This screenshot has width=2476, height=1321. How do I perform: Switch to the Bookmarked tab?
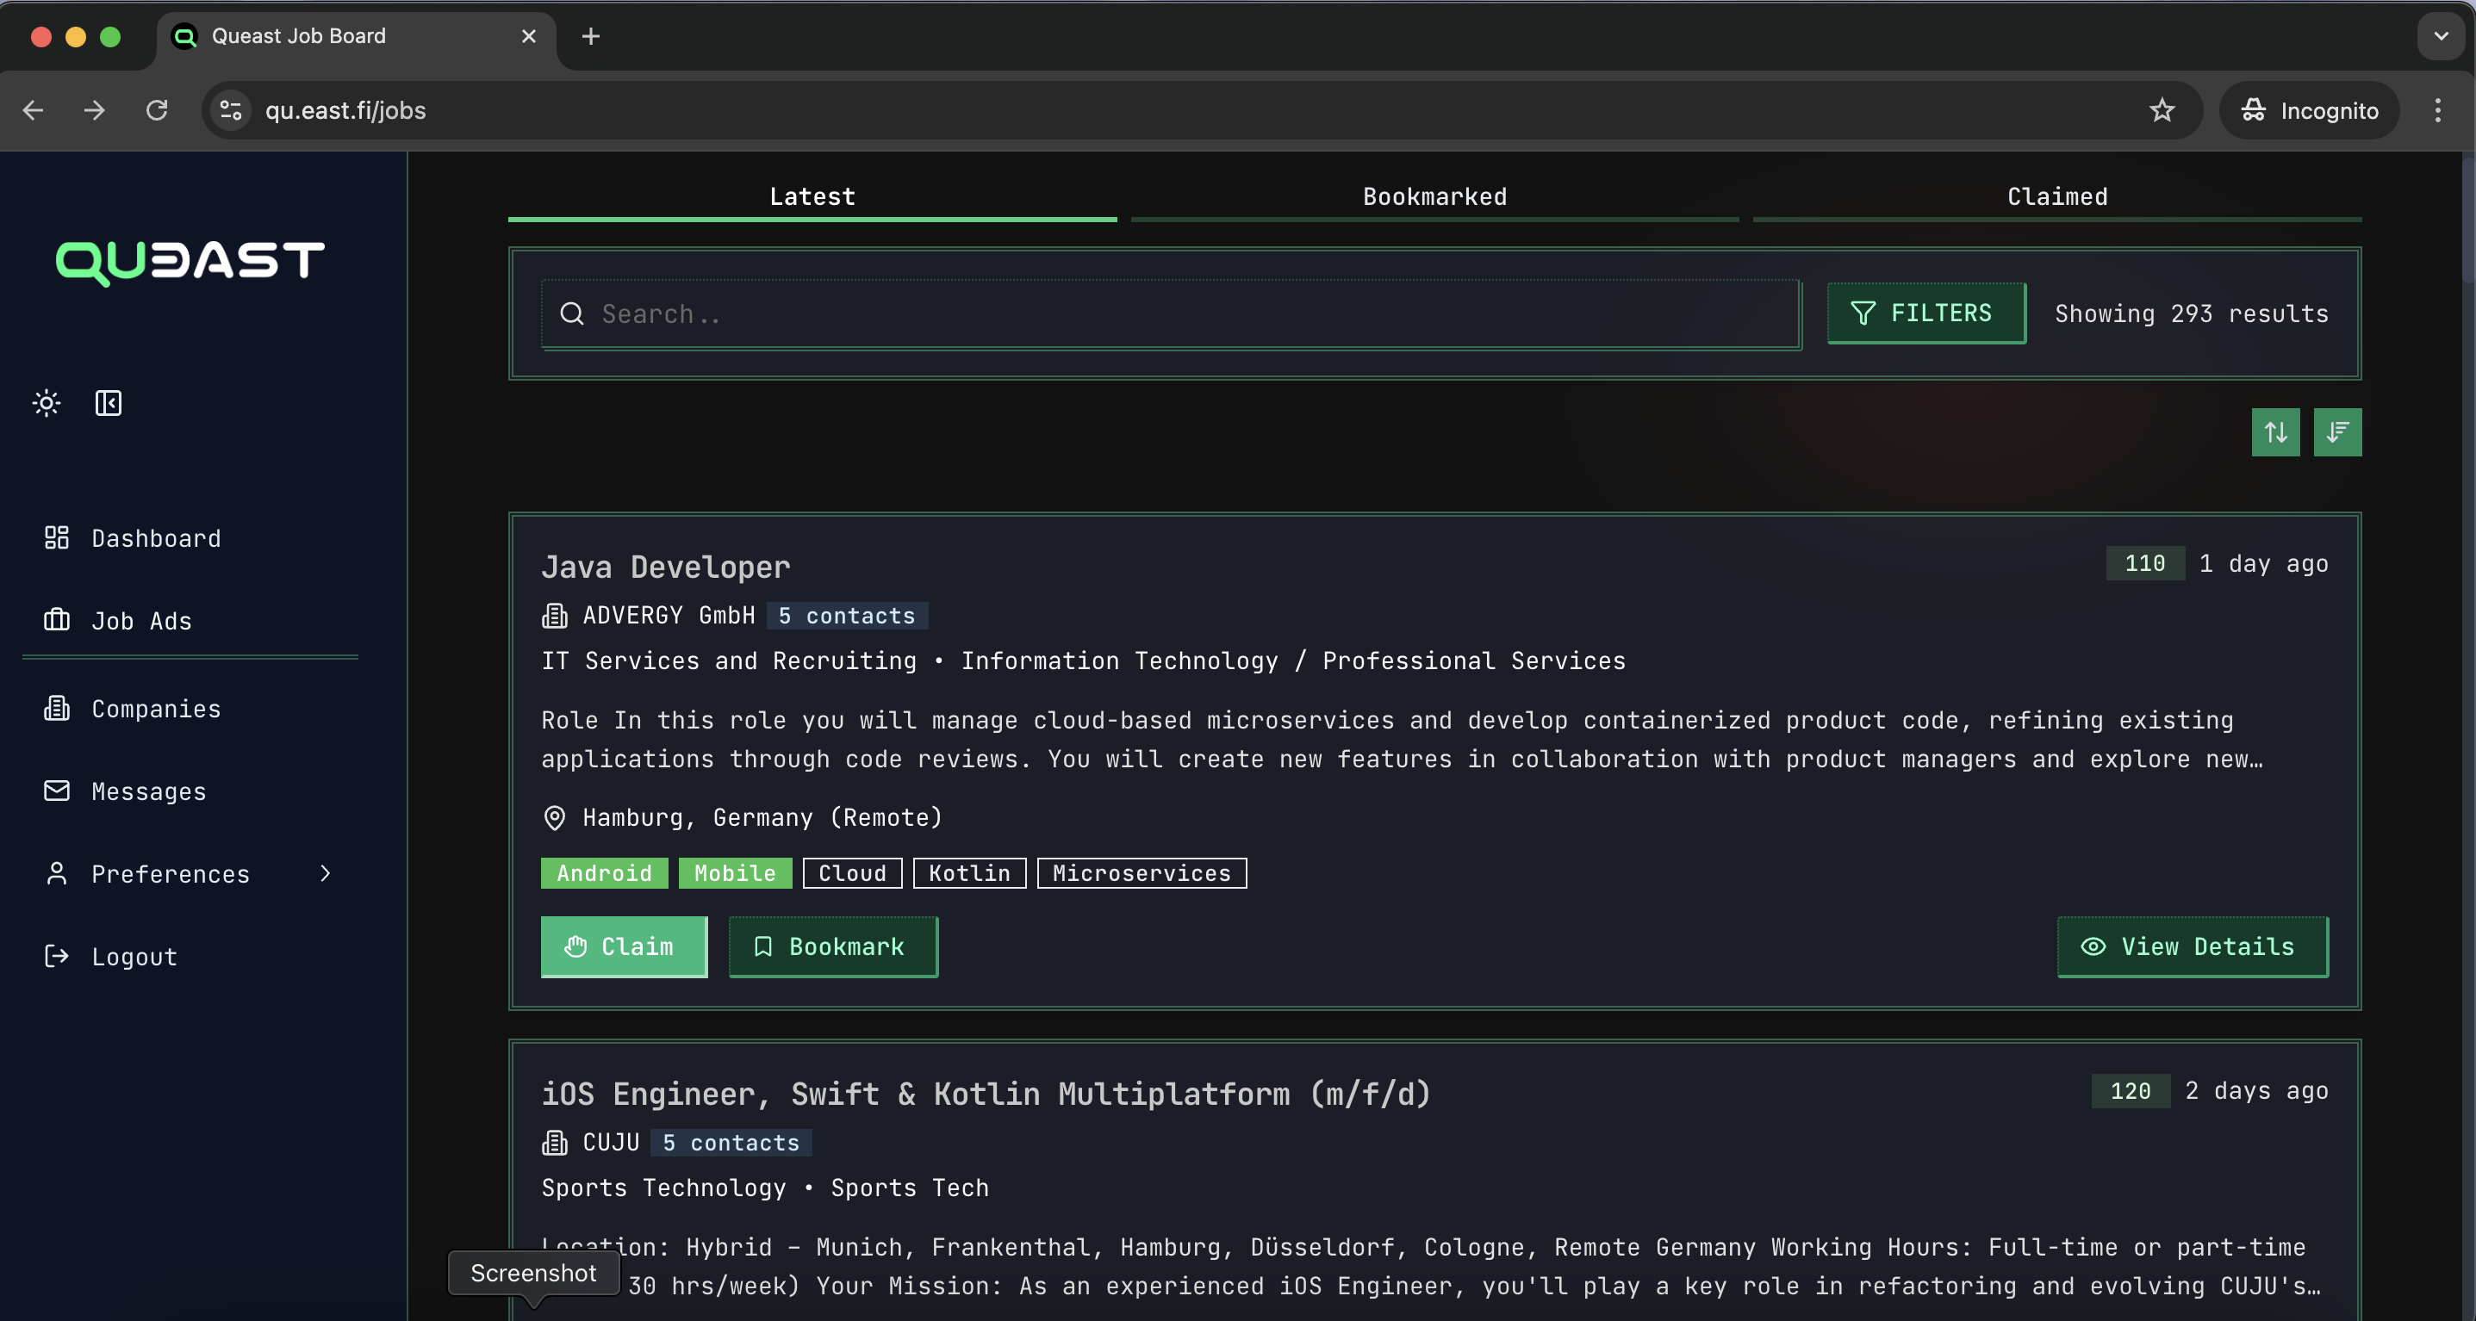(x=1433, y=197)
